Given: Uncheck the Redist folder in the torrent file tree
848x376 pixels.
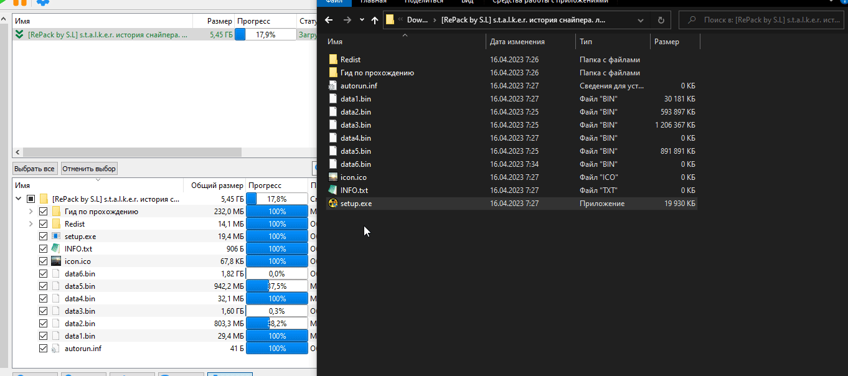Looking at the screenshot, I should [43, 224].
